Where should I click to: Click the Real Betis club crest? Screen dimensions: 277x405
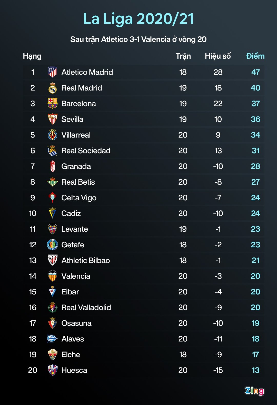[x=53, y=182]
